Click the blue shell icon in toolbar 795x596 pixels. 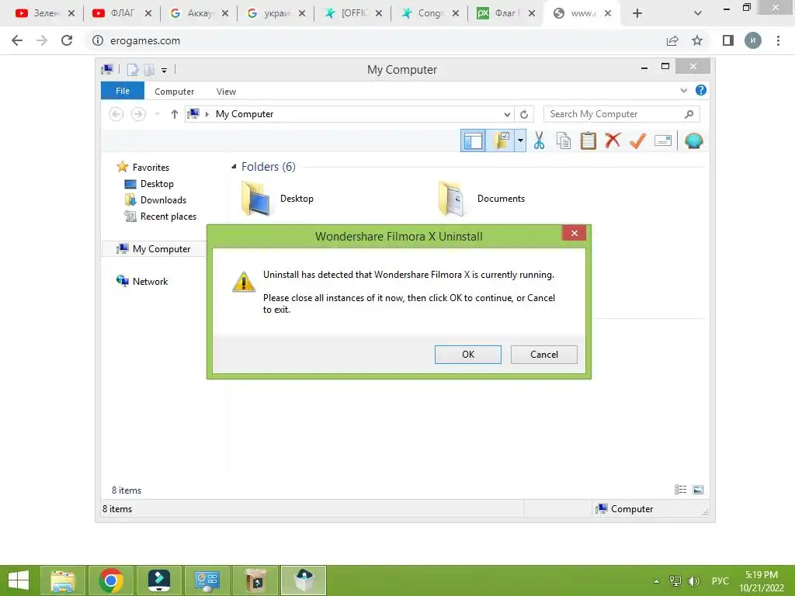pyautogui.click(x=693, y=140)
